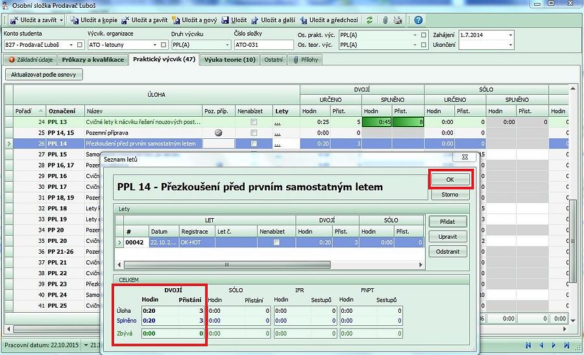Click the printer icon in toolbar
The height and width of the screenshot is (355, 584).
coord(397,20)
